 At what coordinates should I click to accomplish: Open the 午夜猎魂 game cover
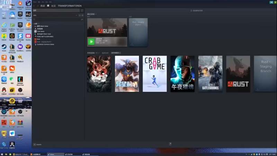(182, 74)
